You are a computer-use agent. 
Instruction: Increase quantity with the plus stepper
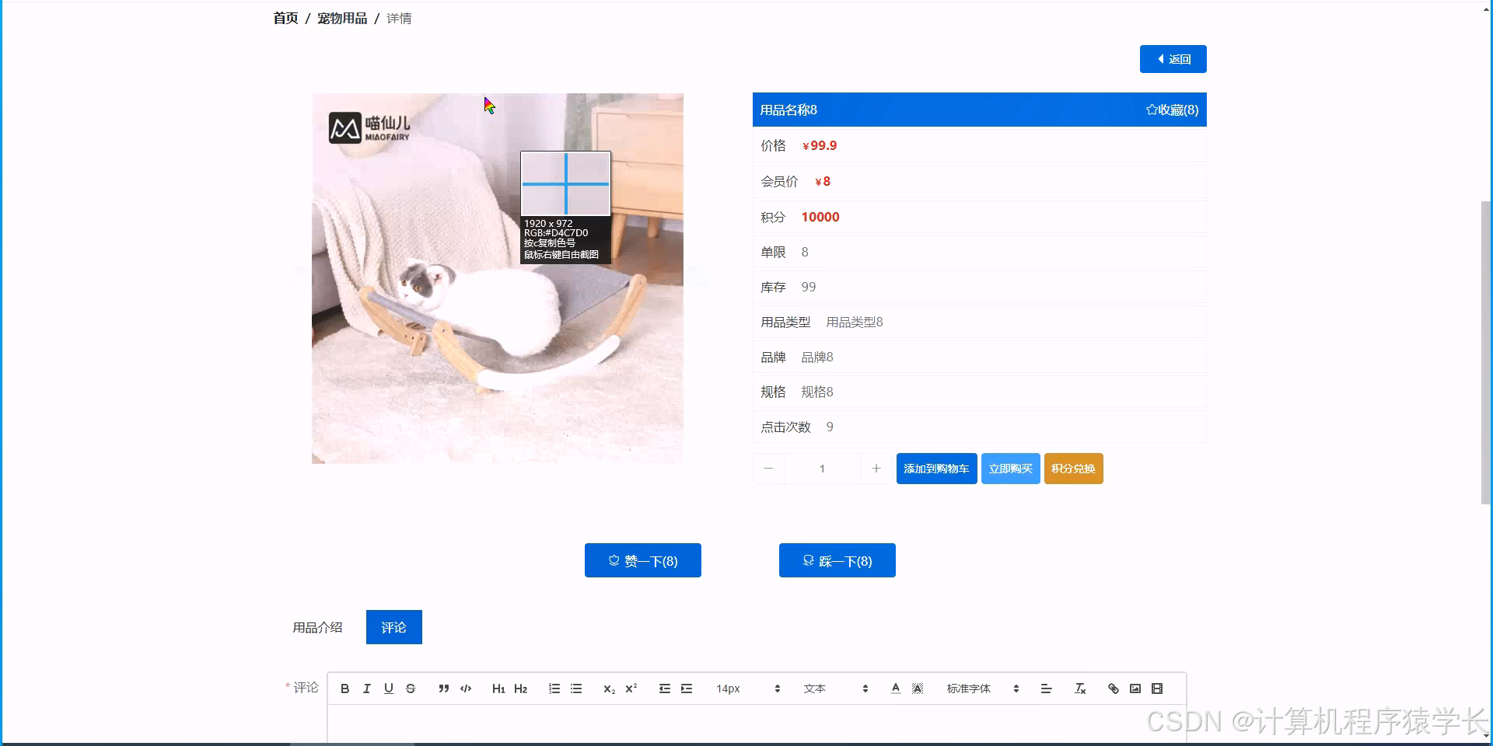[x=876, y=468]
